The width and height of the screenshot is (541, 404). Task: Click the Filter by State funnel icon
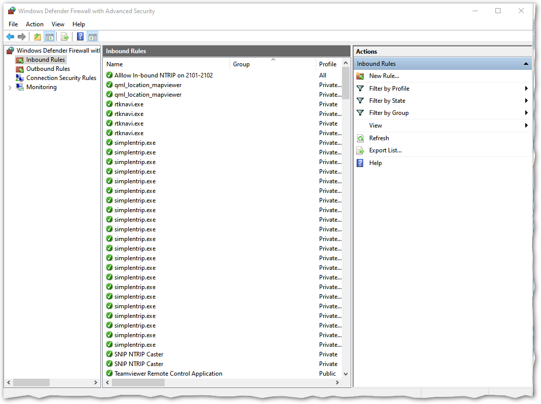click(x=360, y=101)
